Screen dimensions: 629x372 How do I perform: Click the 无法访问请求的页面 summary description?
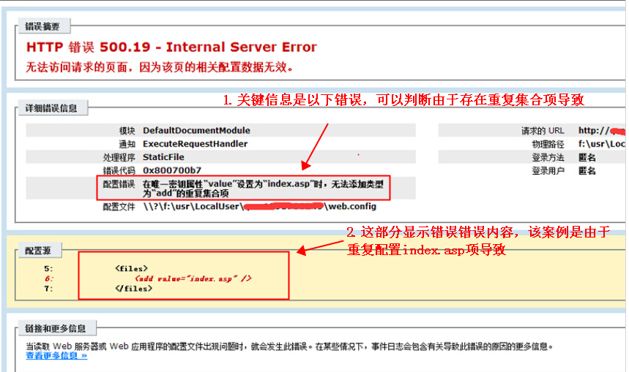(x=160, y=67)
